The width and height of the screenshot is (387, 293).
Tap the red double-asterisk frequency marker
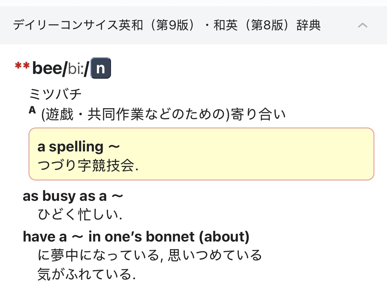[x=22, y=66]
